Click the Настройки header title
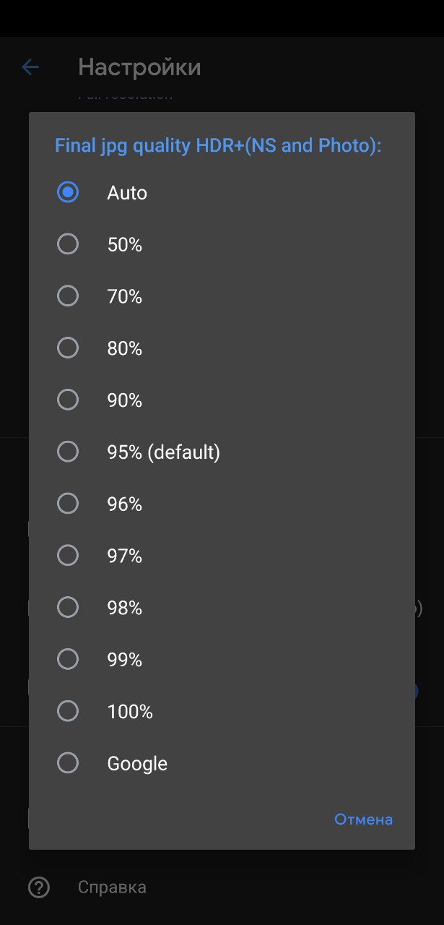 click(139, 68)
